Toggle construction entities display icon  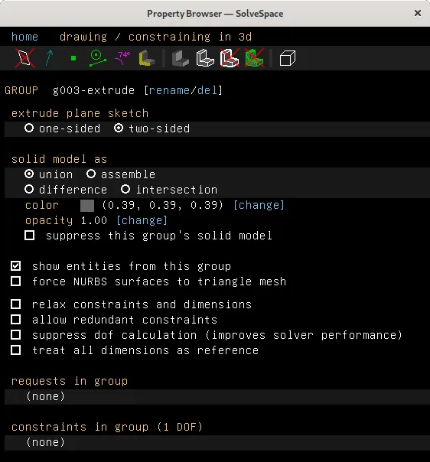point(97,58)
